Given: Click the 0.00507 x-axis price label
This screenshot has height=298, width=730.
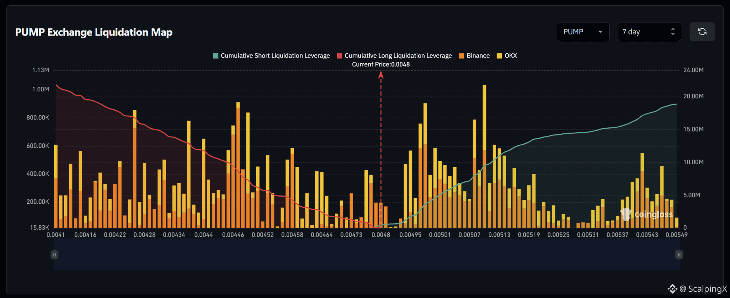Looking at the screenshot, I should [469, 235].
